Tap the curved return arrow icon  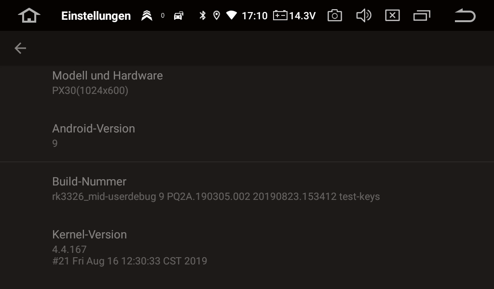[465, 15]
